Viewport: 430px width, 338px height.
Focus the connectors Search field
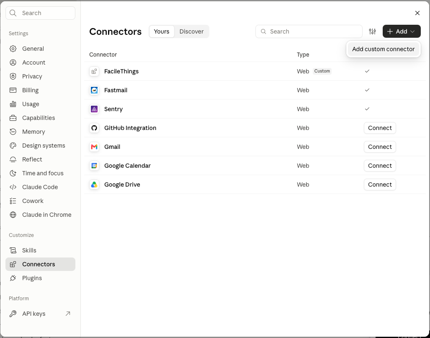click(309, 31)
